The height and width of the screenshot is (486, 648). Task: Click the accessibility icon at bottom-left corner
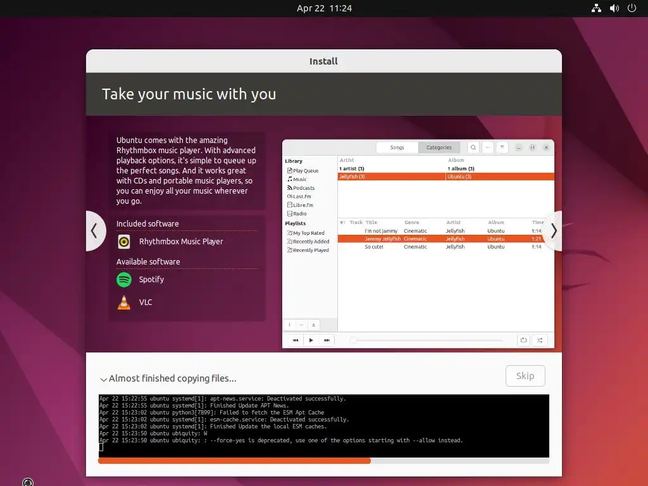point(28,482)
